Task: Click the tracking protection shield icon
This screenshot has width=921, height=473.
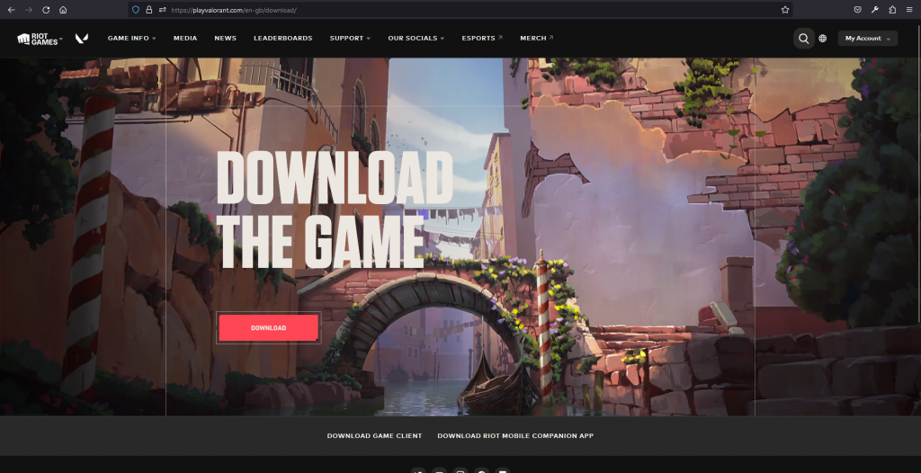Action: tap(136, 10)
